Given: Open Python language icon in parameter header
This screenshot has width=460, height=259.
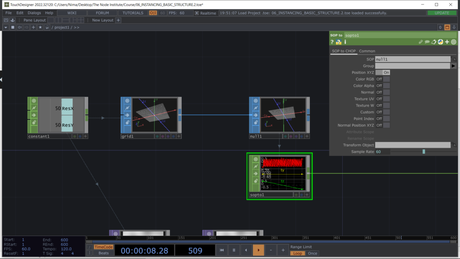Looking at the screenshot, I should pyautogui.click(x=440, y=42).
